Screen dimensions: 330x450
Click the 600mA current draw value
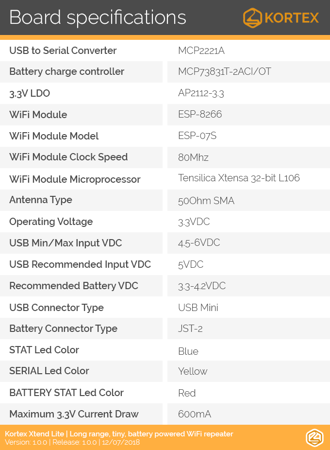pos(195,414)
